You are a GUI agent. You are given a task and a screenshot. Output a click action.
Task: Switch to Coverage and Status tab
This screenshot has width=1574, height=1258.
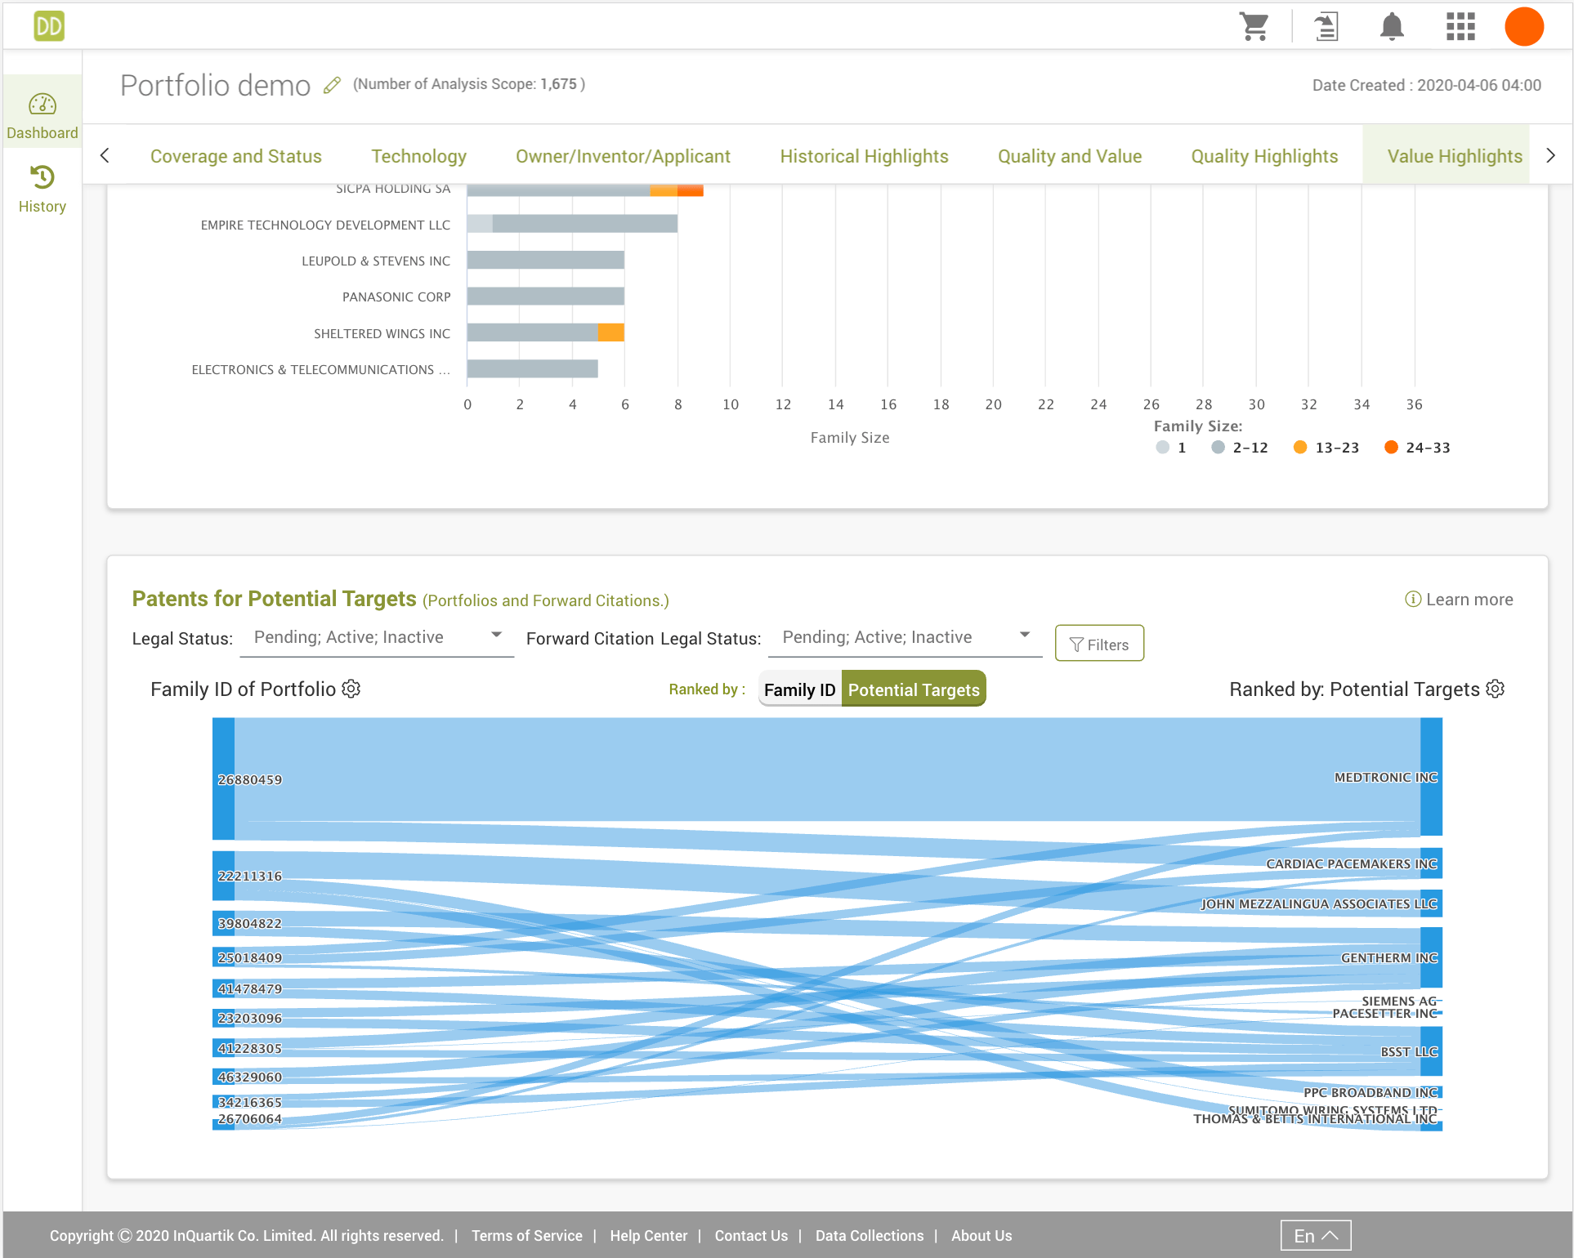236,156
